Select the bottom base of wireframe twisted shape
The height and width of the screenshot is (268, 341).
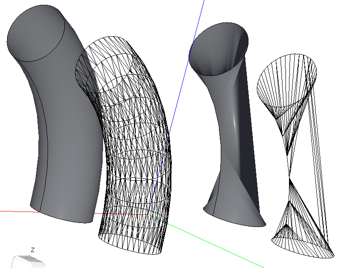[304, 247]
